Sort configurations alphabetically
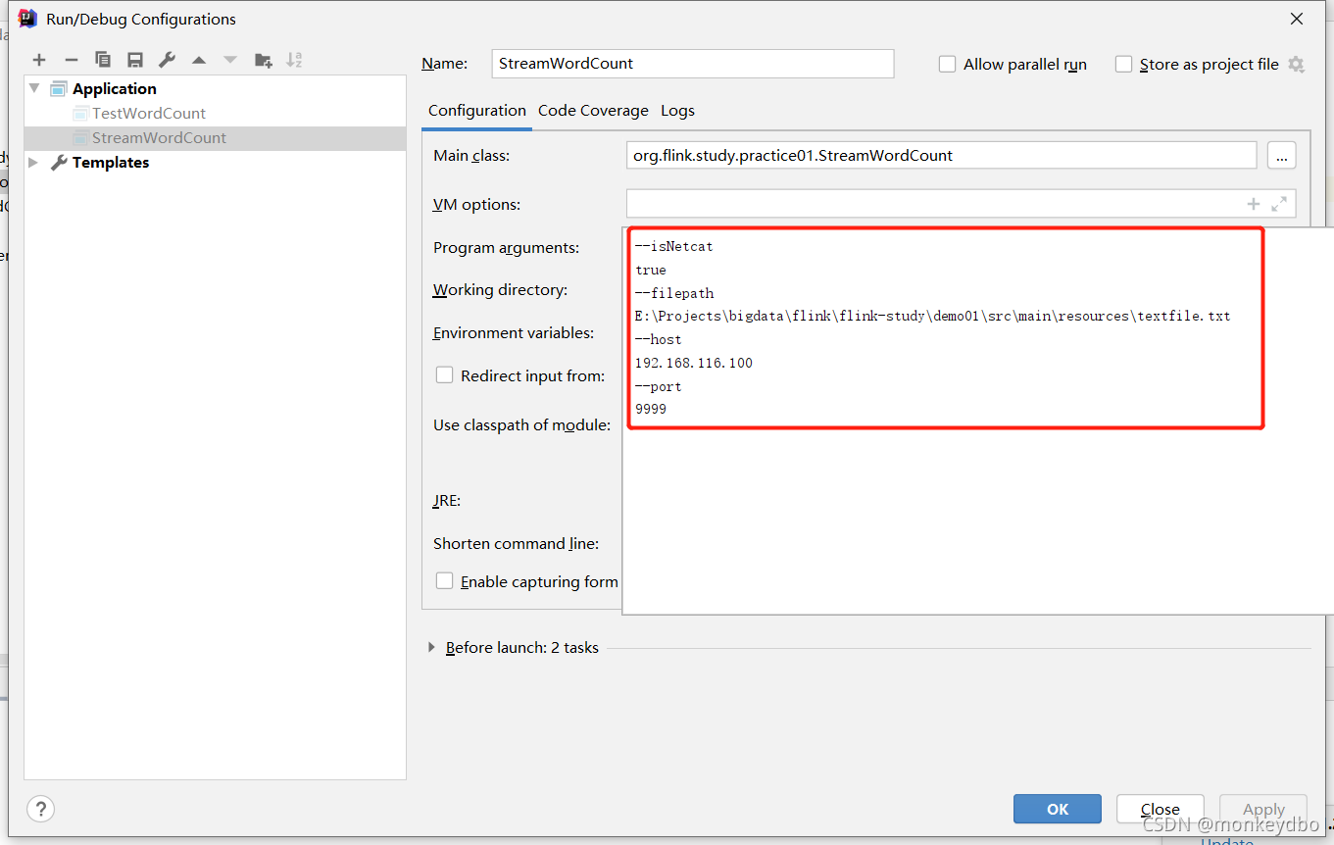 294,60
